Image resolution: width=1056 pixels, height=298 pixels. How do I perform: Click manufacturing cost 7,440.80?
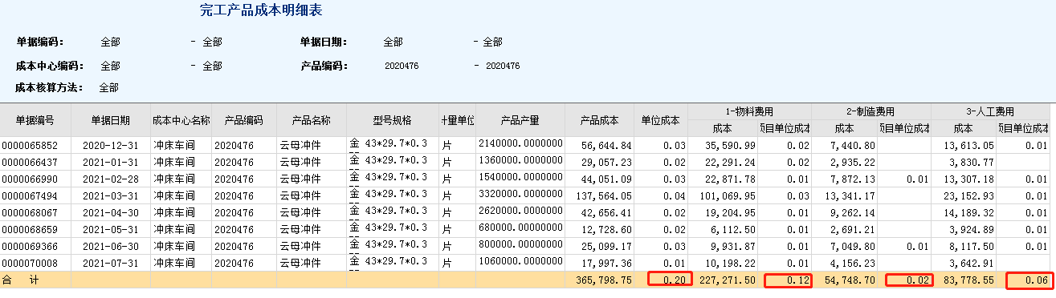[x=854, y=145]
